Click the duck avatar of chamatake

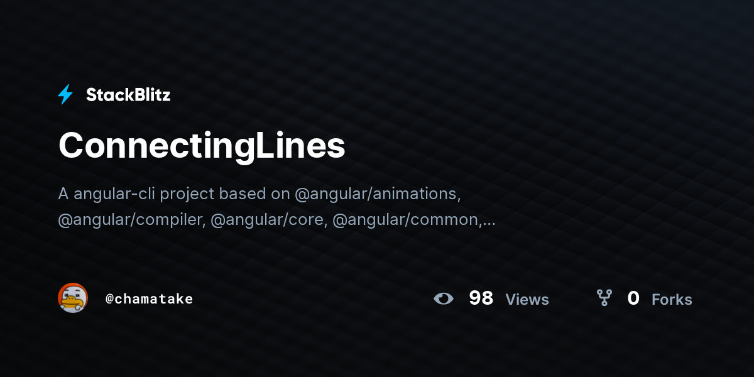73,298
